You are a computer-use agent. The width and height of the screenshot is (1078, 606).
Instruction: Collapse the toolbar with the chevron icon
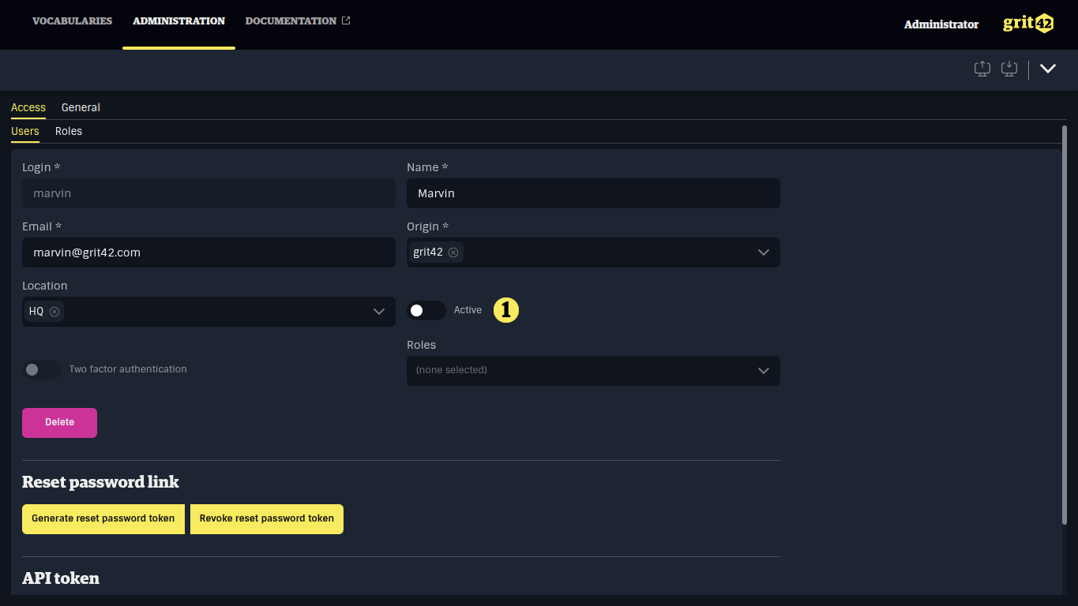coord(1048,69)
